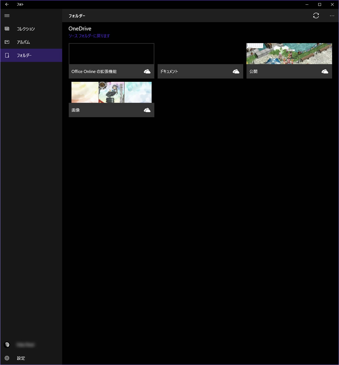Click the cloud icon on 画像 folder

pos(147,110)
